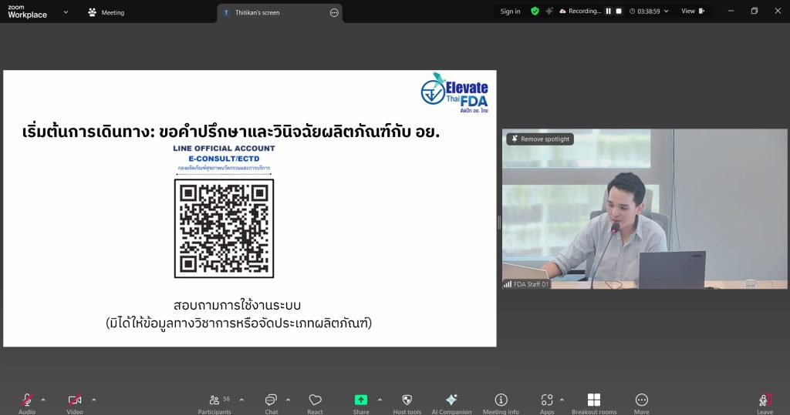Image resolution: width=790 pixels, height=415 pixels.
Task: Click Remove spotlight on the video
Action: click(540, 139)
